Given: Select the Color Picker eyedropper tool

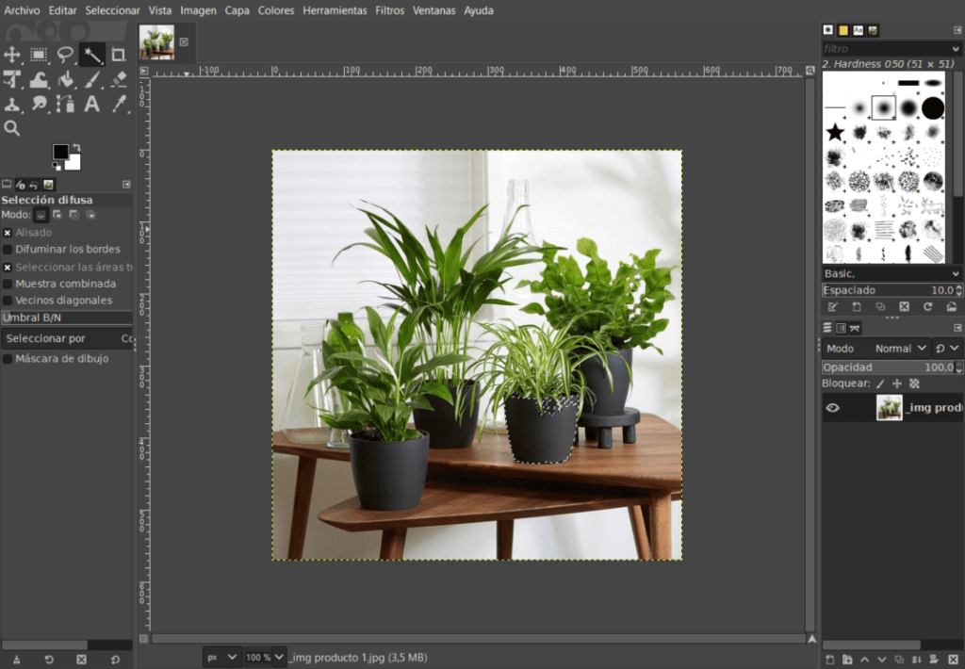Looking at the screenshot, I should click(118, 104).
